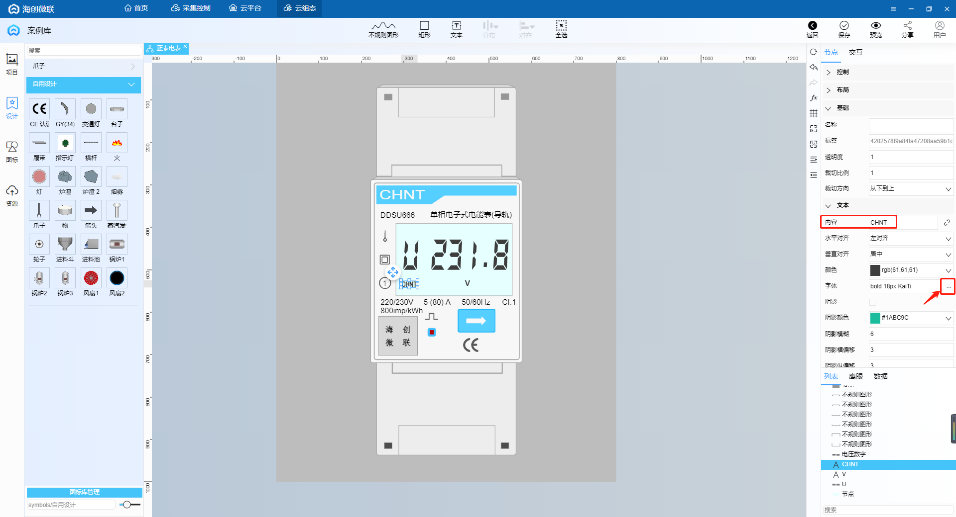Image resolution: width=956 pixels, height=517 pixels.
Task: Open the 水平对齐 alignment dropdown
Action: point(911,238)
